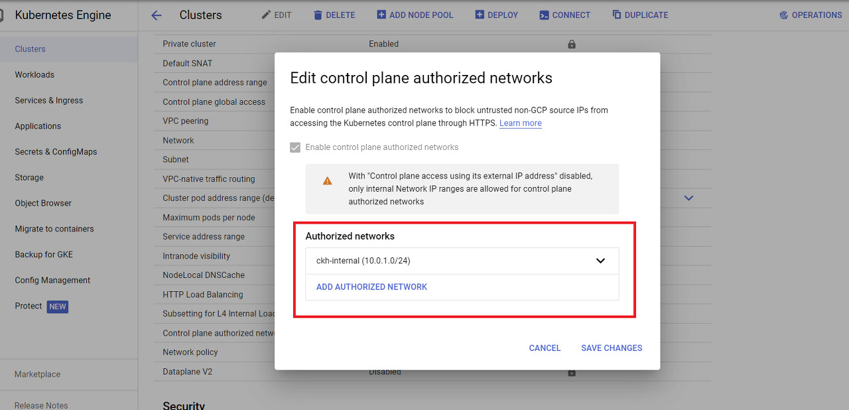Click the NodeLocal DNSCache label
This screenshot has height=410, width=849.
pyautogui.click(x=204, y=275)
